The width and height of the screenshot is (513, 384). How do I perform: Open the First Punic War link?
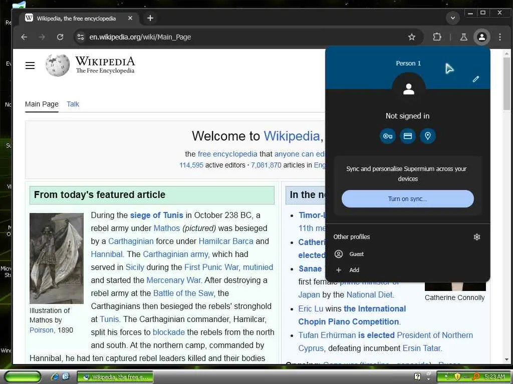click(212, 267)
